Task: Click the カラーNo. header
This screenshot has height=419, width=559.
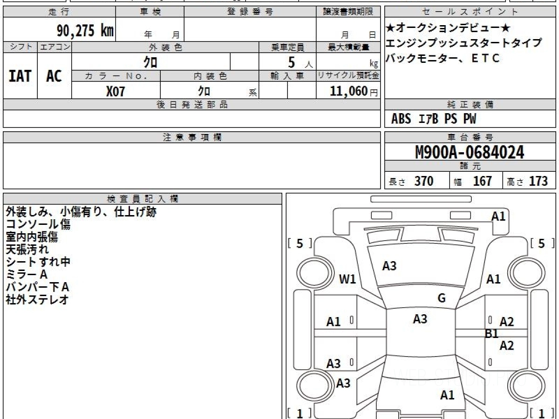Action: point(116,76)
